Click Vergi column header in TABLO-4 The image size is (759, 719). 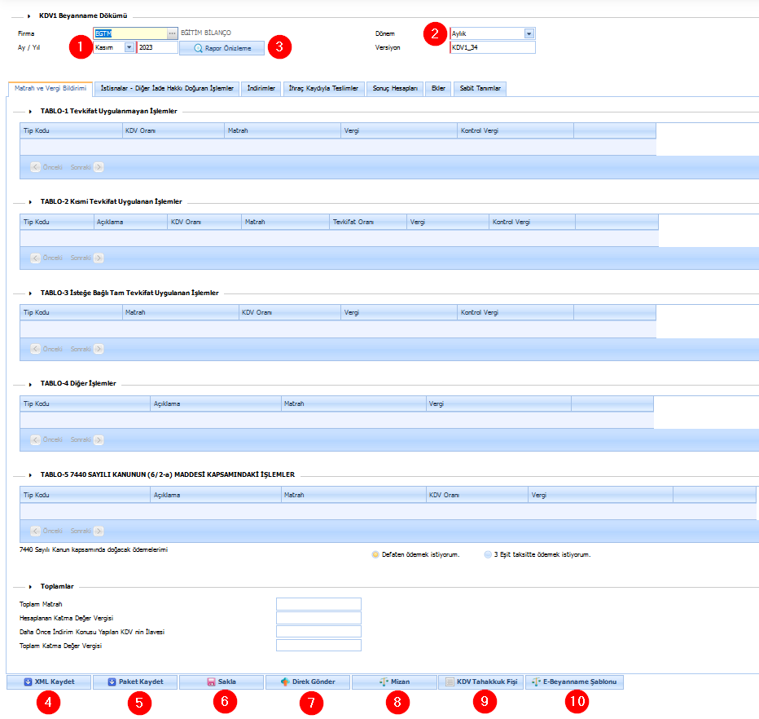(x=498, y=404)
